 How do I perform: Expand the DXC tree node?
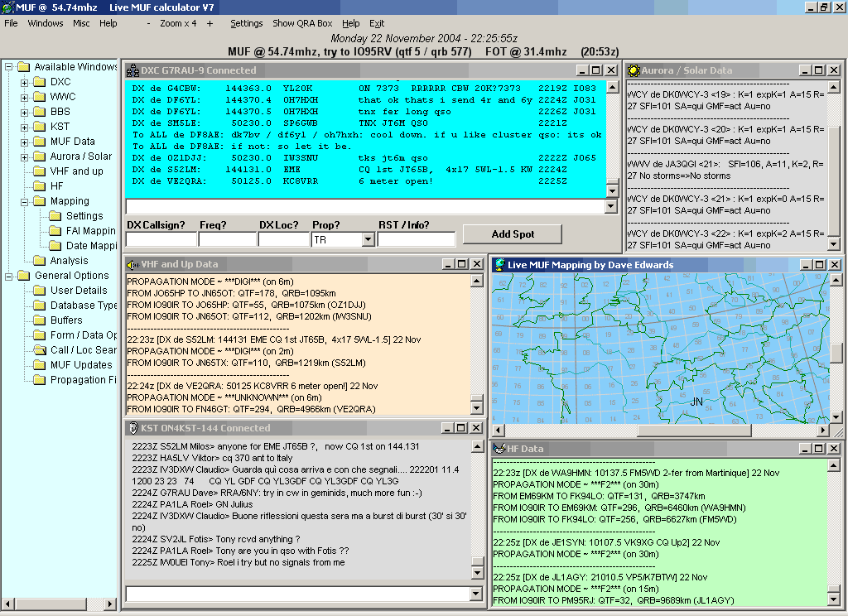point(25,82)
